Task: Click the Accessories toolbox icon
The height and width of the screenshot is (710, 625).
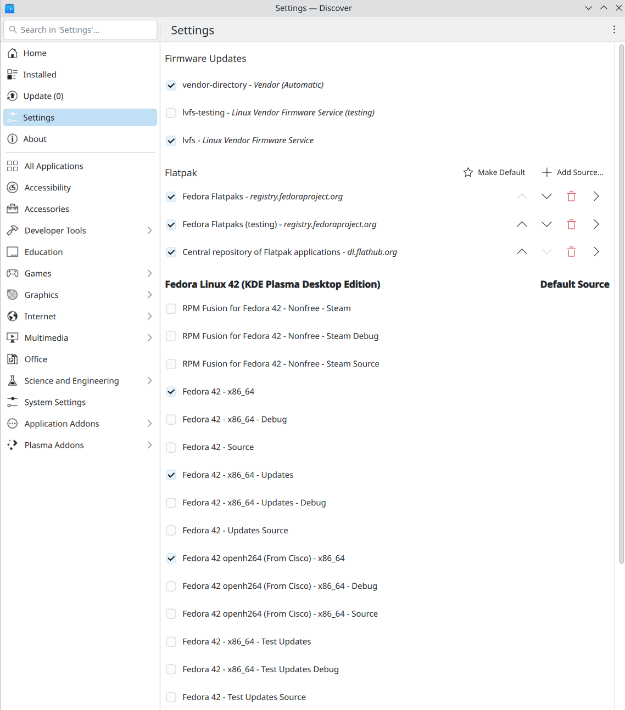Action: pos(13,209)
